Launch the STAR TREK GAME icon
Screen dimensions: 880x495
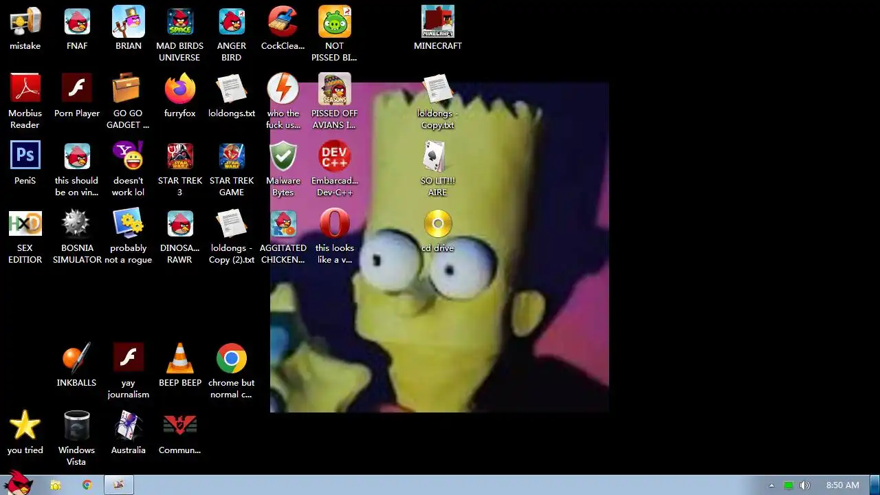click(232, 169)
